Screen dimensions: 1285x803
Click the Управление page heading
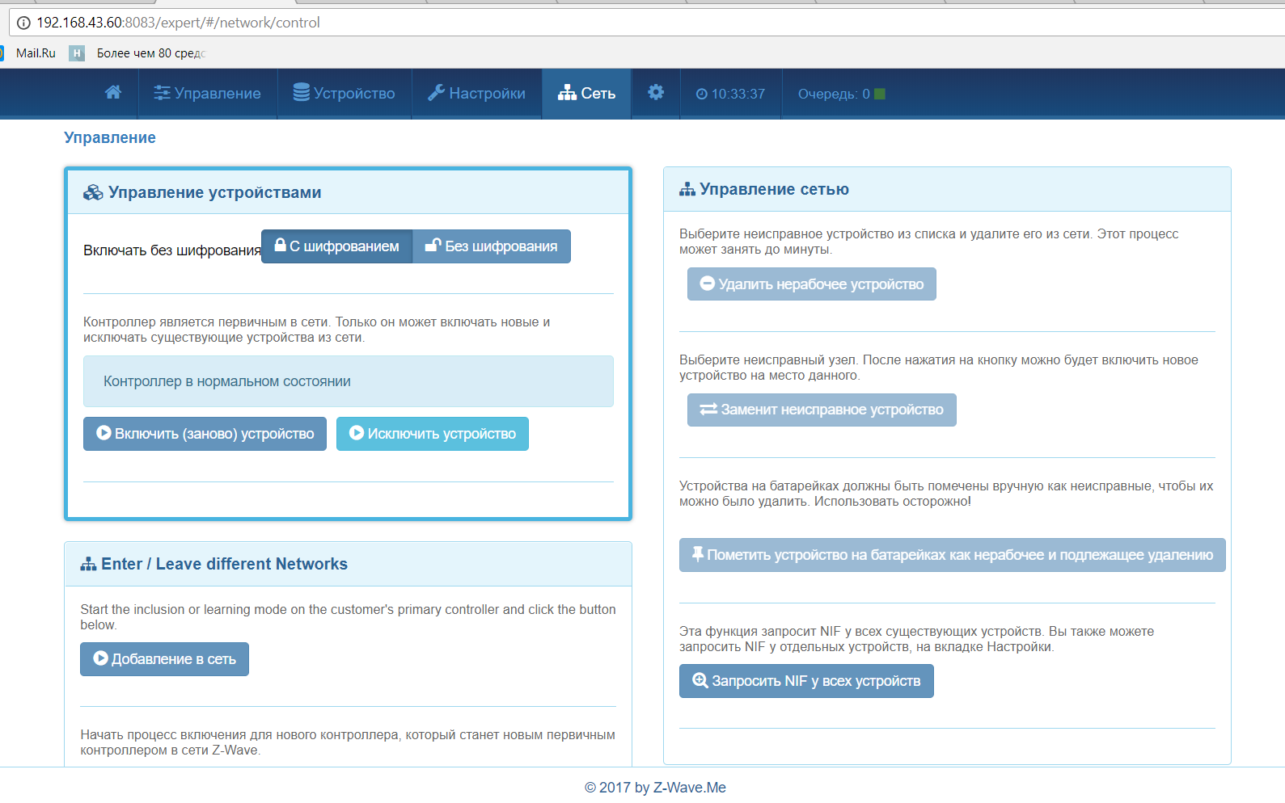tap(110, 137)
